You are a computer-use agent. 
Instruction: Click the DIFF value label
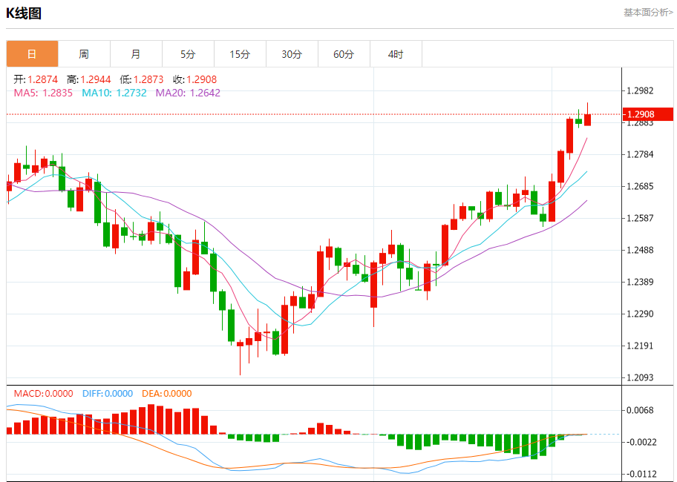pyautogui.click(x=108, y=394)
